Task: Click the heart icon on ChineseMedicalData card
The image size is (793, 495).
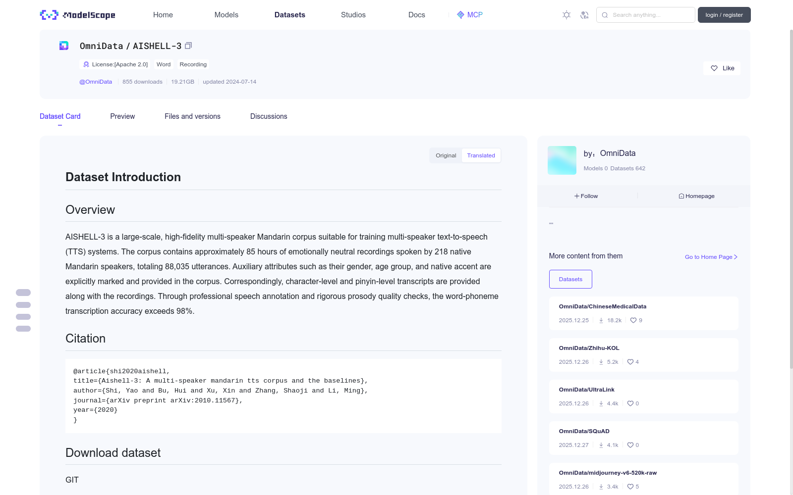Action: 633,320
